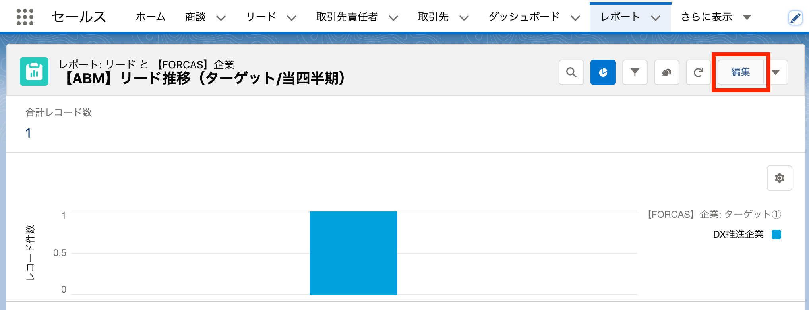Click the Chatter feed icon
809x310 pixels.
pyautogui.click(x=666, y=72)
